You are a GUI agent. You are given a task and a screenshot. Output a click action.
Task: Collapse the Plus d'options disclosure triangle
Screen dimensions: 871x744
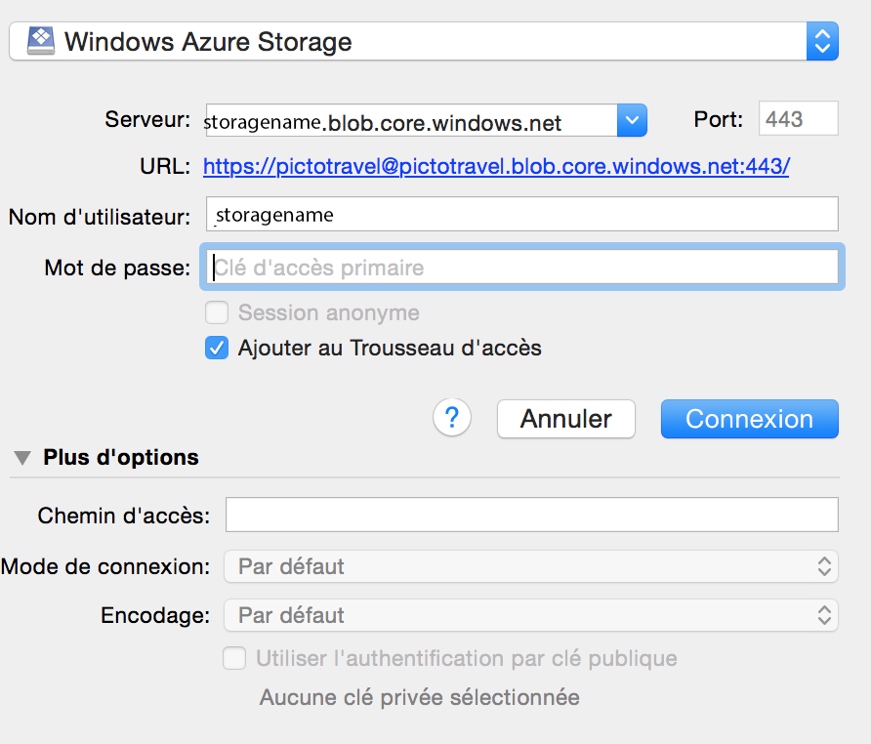[21, 457]
